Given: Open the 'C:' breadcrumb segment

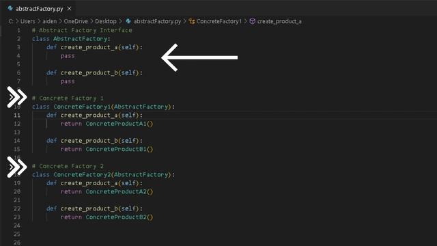Looking at the screenshot, I should (x=11, y=21).
